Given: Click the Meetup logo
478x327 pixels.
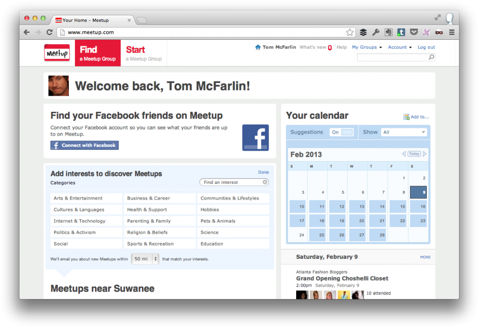Looking at the screenshot, I should click(x=57, y=53).
